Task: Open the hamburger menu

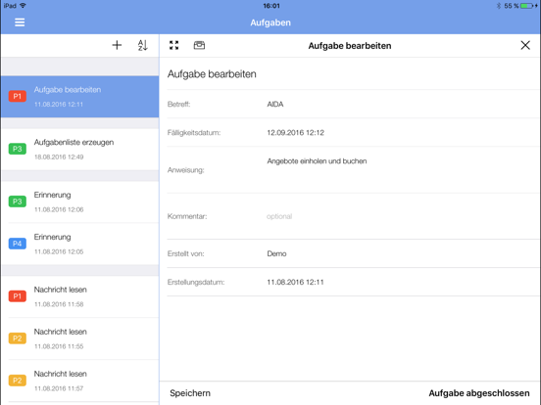Action: click(20, 22)
